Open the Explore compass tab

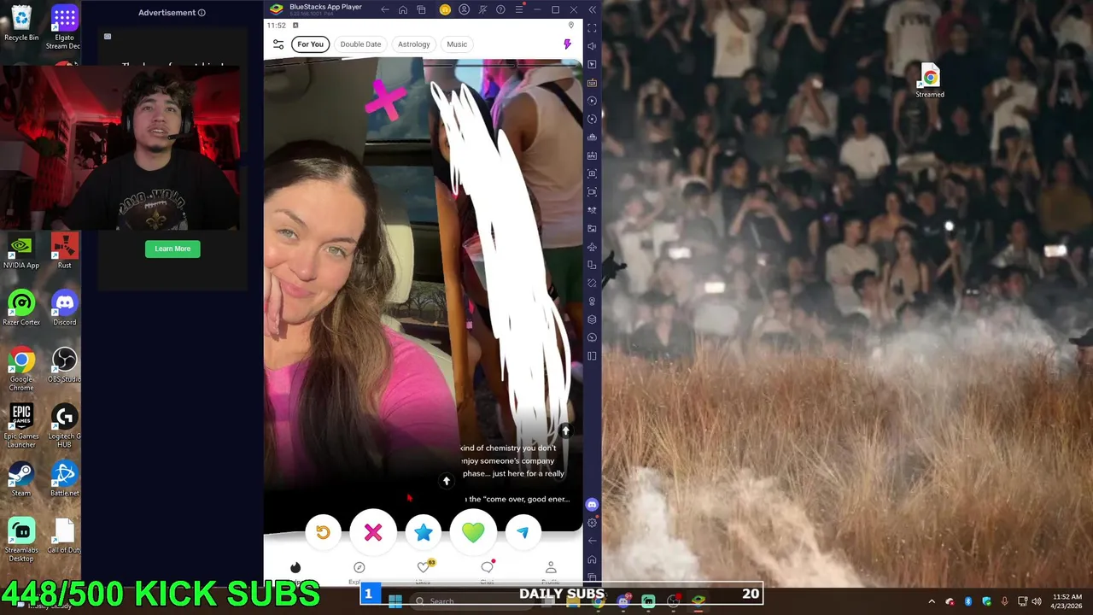coord(359,568)
